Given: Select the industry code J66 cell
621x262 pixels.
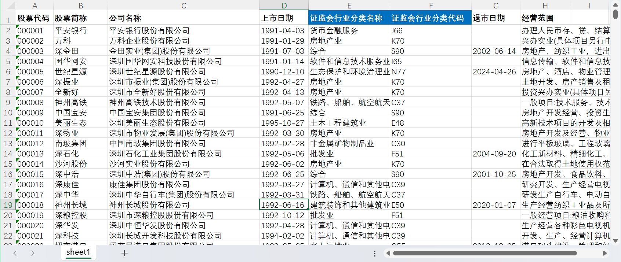Looking at the screenshot, I should 431,31.
